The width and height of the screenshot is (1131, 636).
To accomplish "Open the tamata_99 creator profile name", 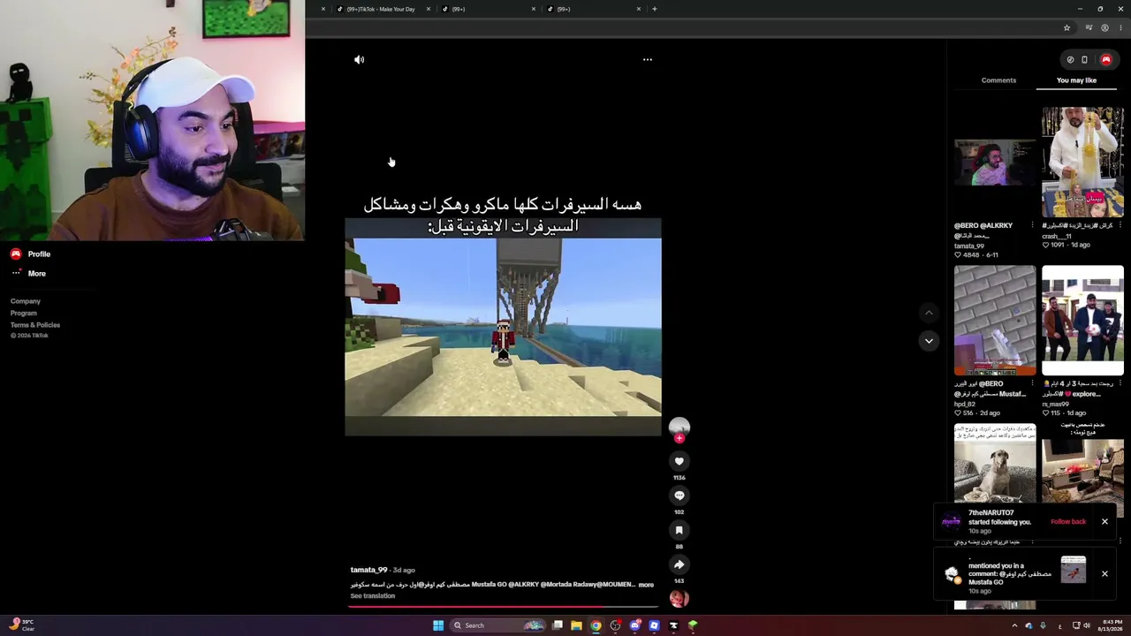I will pyautogui.click(x=368, y=570).
